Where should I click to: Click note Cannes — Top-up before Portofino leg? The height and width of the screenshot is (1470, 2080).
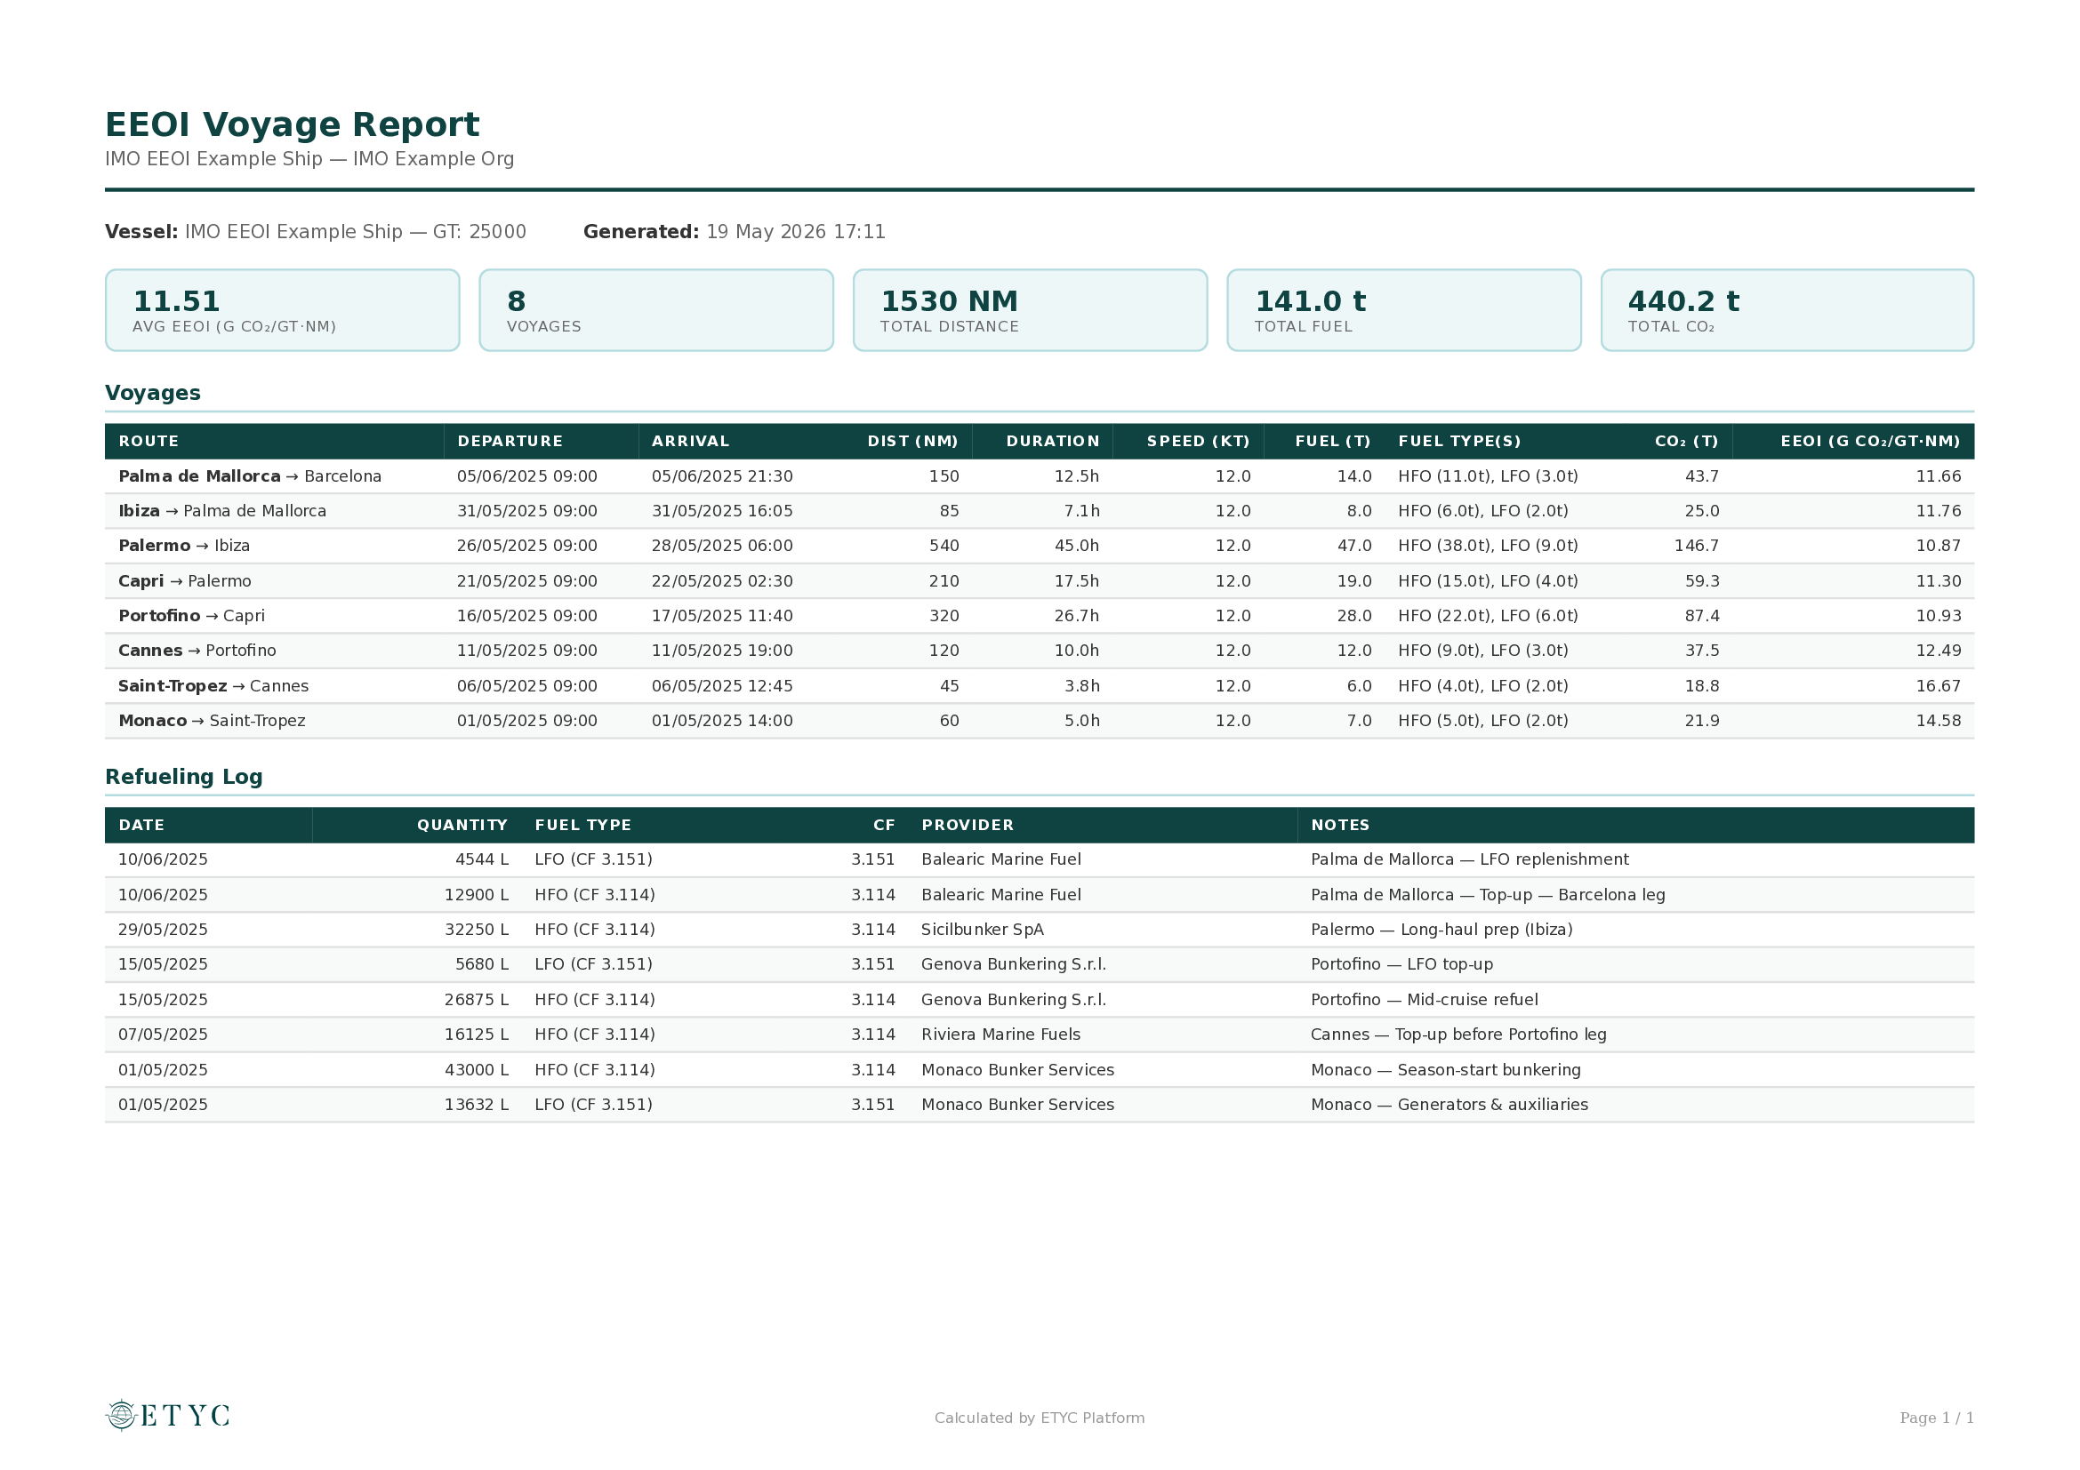[x=1458, y=1035]
